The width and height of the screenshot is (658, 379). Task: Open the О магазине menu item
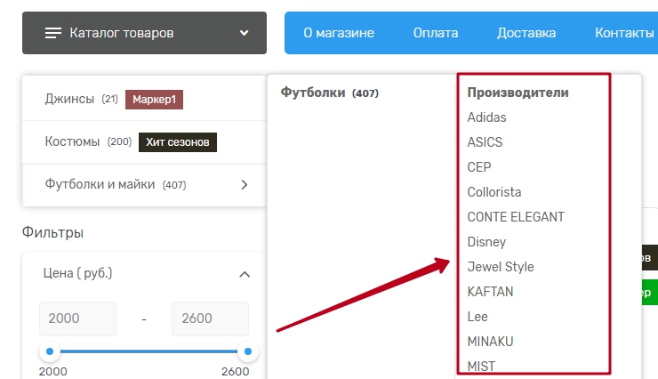click(339, 33)
